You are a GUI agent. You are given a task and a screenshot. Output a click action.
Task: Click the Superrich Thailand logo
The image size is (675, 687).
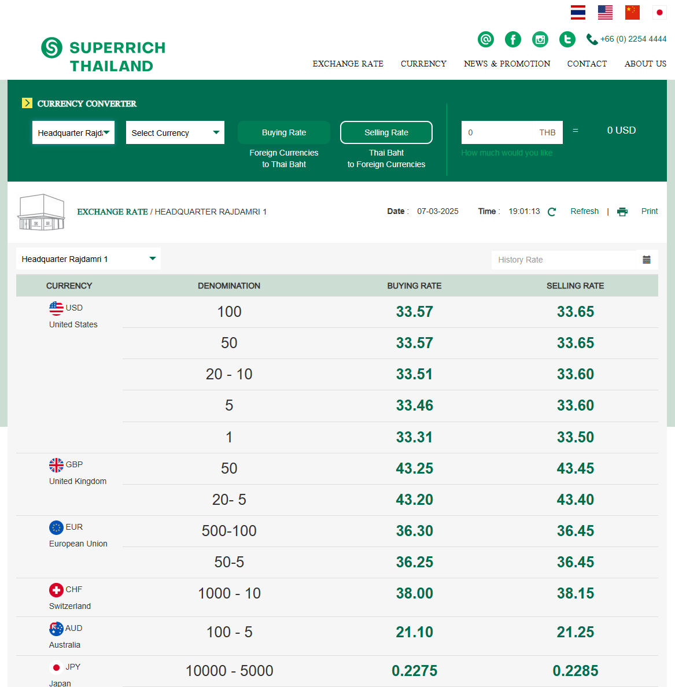tap(104, 54)
